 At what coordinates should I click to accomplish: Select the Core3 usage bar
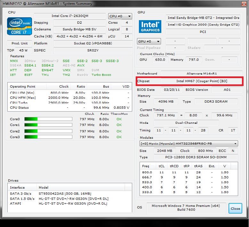(48, 137)
